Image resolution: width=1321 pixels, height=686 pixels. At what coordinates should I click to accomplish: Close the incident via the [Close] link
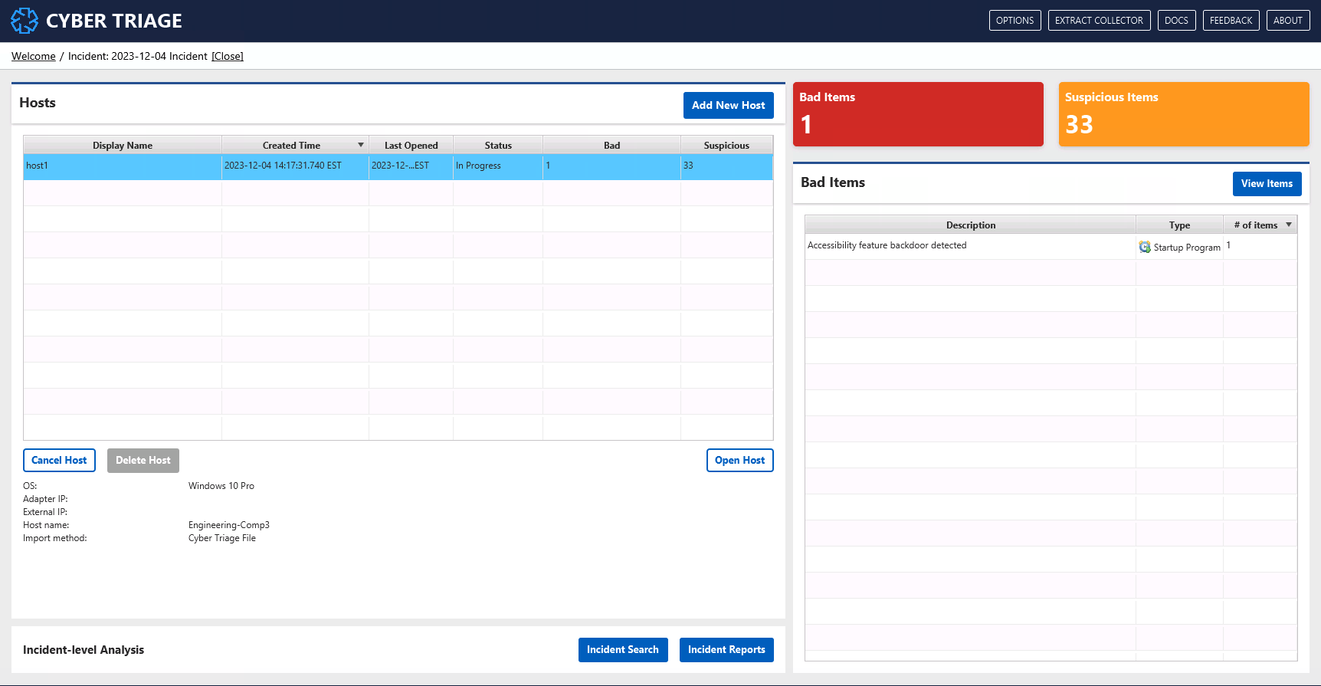228,56
